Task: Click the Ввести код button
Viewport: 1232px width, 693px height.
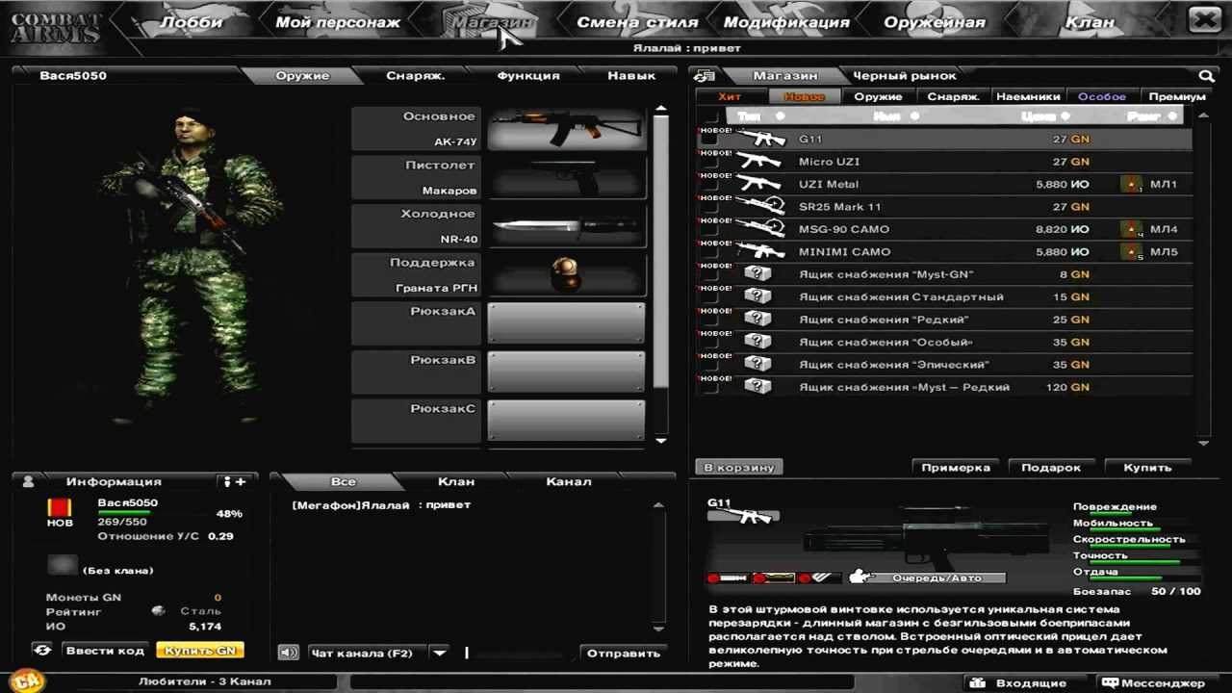Action: coord(105,651)
